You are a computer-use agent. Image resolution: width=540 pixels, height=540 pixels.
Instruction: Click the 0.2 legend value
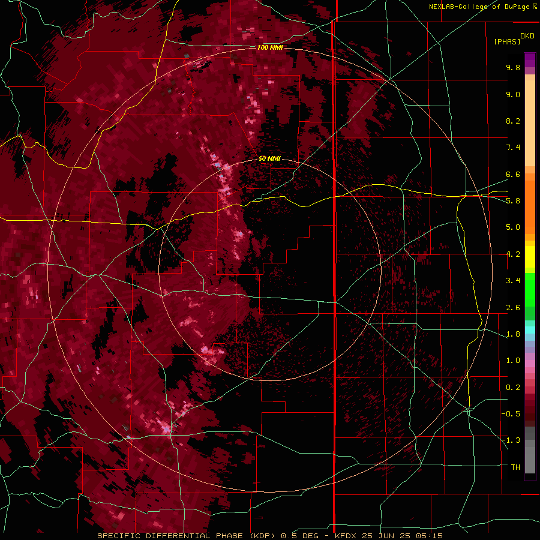pos(513,388)
